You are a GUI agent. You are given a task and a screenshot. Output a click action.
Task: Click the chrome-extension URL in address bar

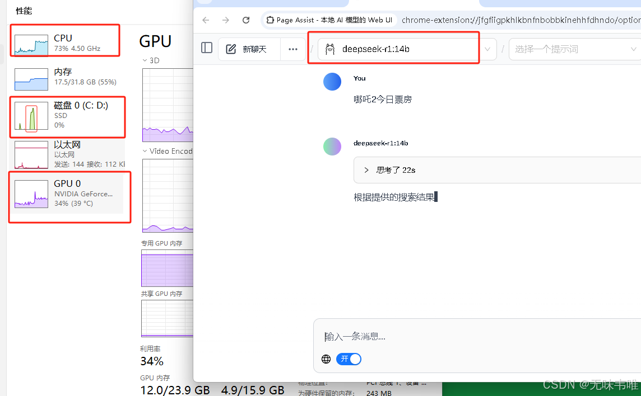(x=521, y=20)
